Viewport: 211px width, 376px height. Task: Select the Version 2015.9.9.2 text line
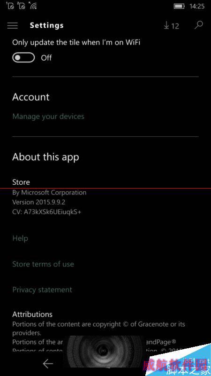(x=39, y=202)
